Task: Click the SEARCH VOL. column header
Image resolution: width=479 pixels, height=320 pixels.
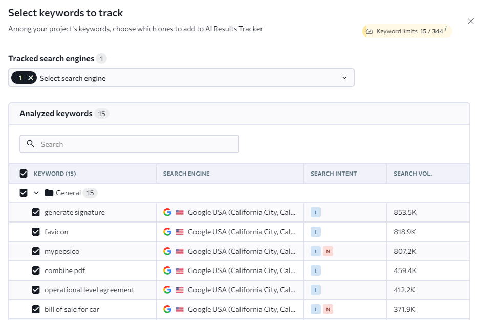Action: 412,174
